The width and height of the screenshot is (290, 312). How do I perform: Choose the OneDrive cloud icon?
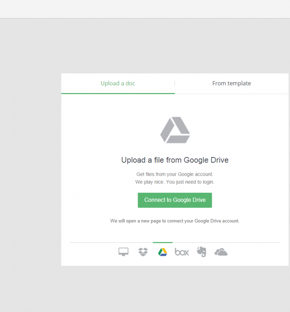pyautogui.click(x=221, y=252)
